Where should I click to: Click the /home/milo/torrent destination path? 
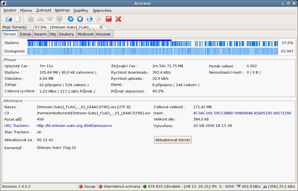point(94,113)
